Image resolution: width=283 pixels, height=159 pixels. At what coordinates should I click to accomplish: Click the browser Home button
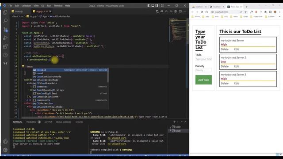[207, 12]
